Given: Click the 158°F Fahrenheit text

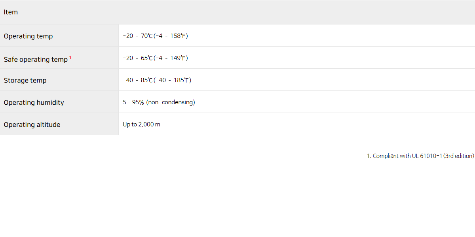Looking at the screenshot, I should [179, 36].
